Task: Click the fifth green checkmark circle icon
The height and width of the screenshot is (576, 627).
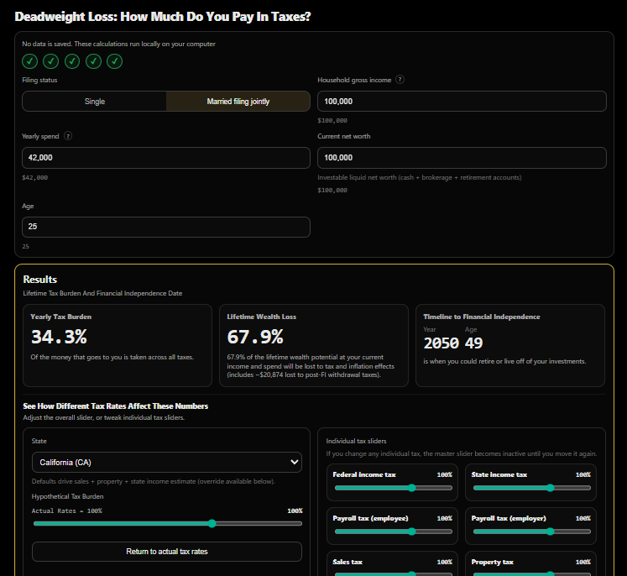Action: pyautogui.click(x=115, y=61)
